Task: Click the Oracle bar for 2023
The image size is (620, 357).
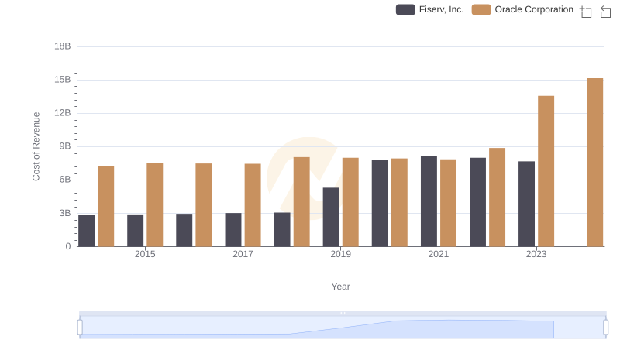Action: [546, 171]
